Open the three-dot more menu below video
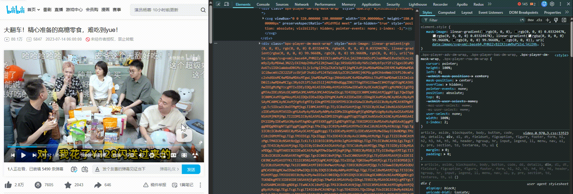The height and width of the screenshot is (194, 573). tap(200, 185)
